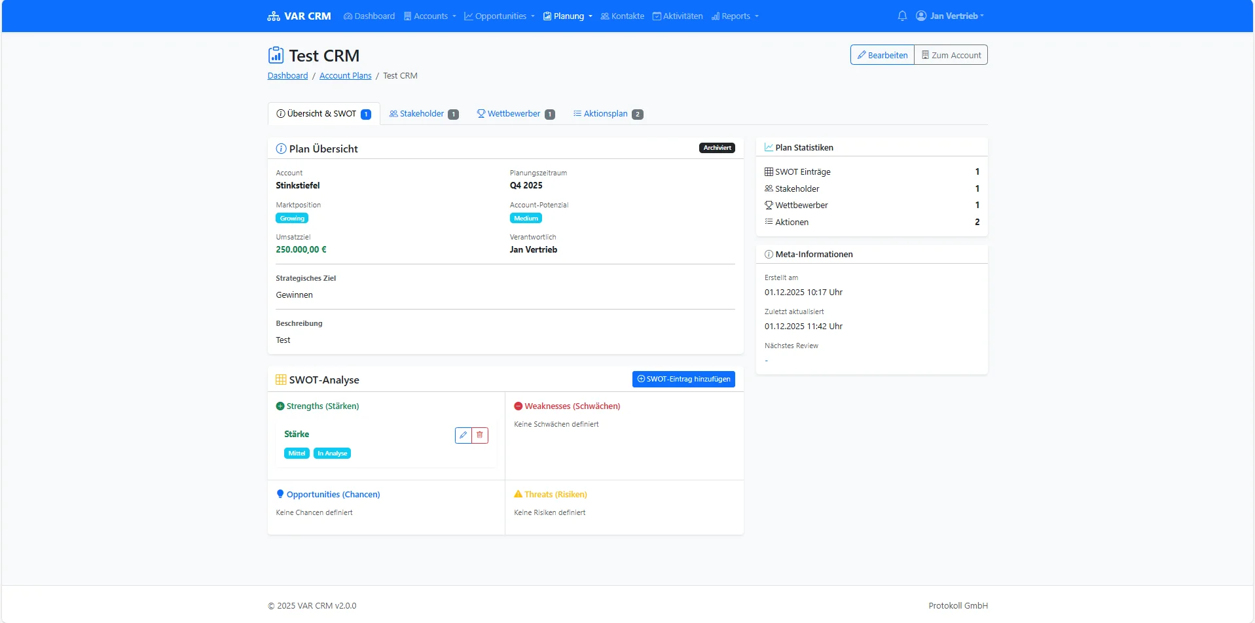Open the Aktionsplan tab
The height and width of the screenshot is (623, 1255).
[607, 113]
